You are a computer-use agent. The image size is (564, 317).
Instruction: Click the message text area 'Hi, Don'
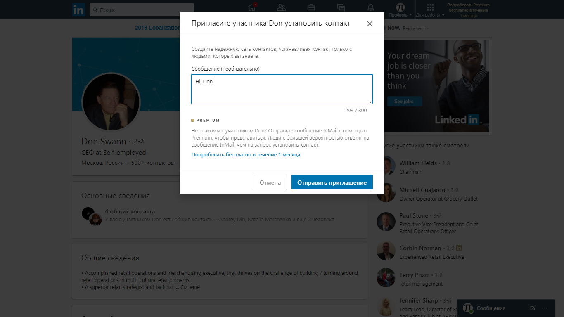click(x=282, y=89)
